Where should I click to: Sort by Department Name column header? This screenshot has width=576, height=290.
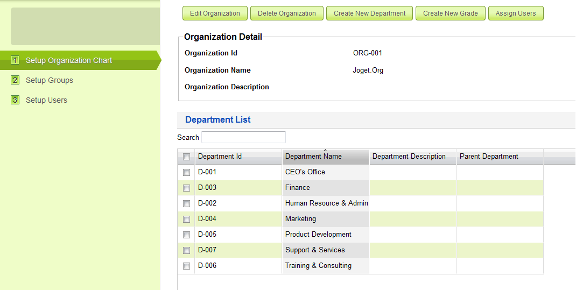(313, 157)
